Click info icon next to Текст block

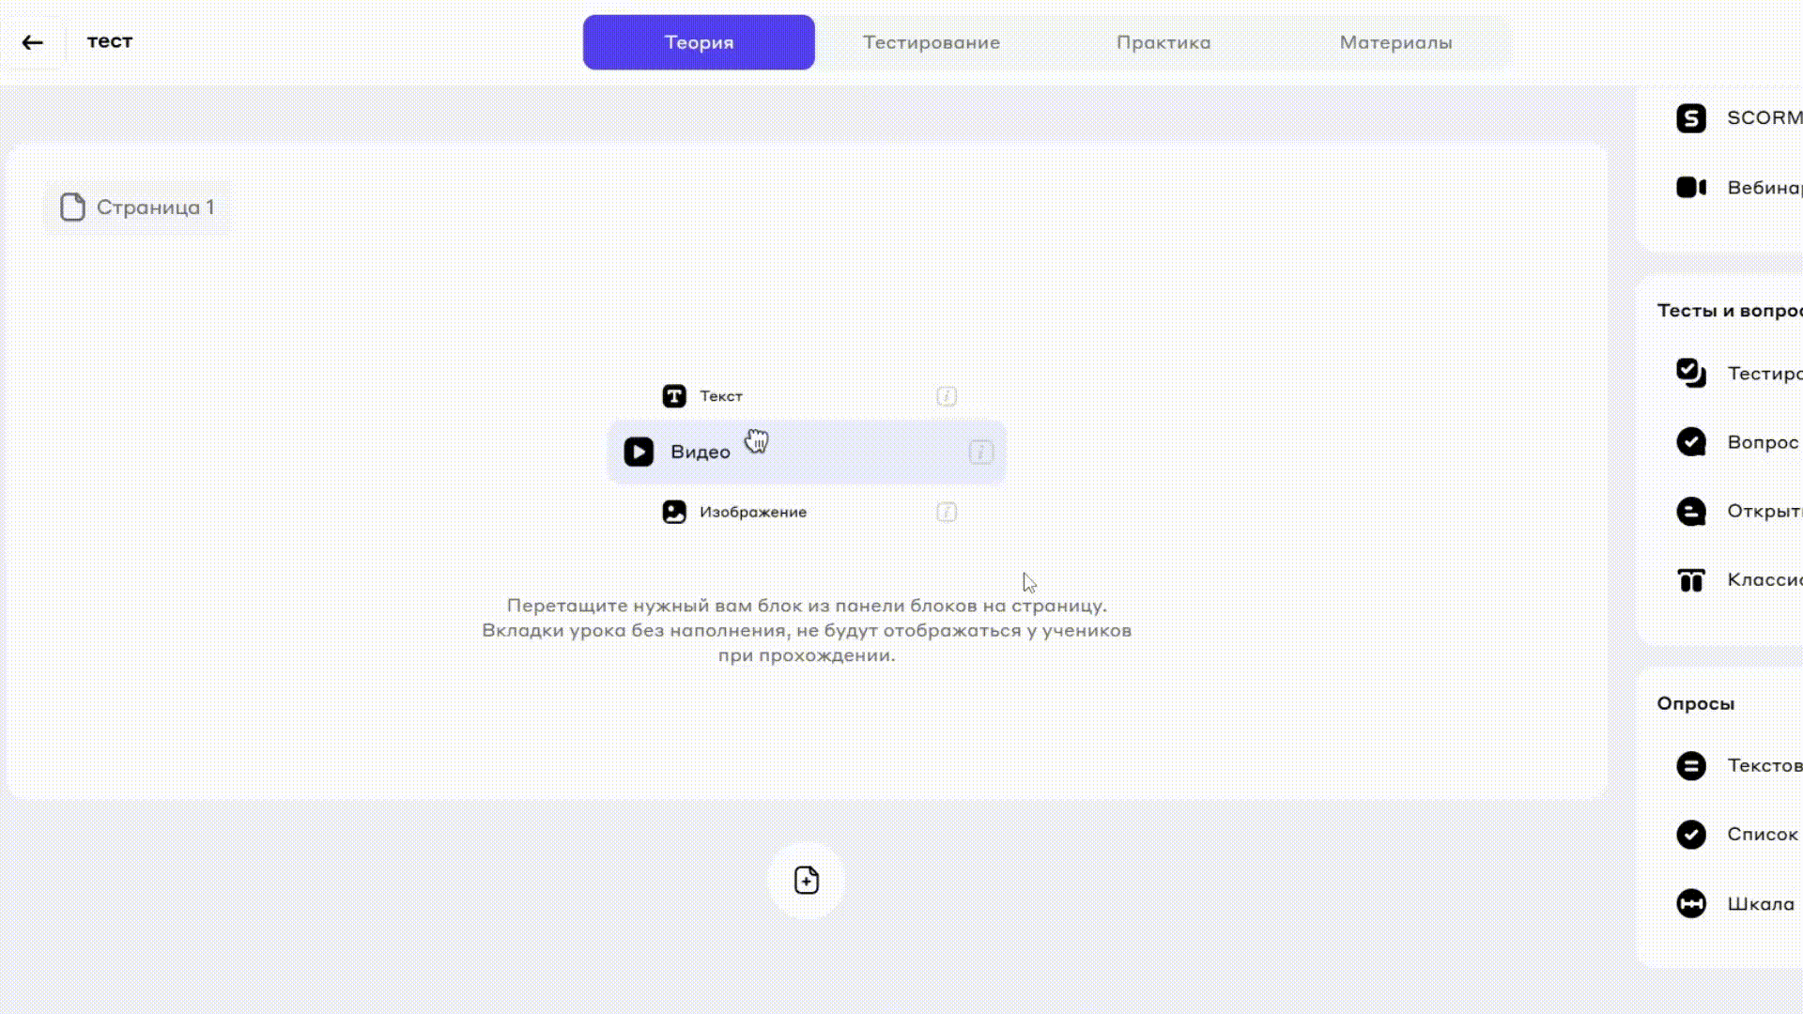947,396
